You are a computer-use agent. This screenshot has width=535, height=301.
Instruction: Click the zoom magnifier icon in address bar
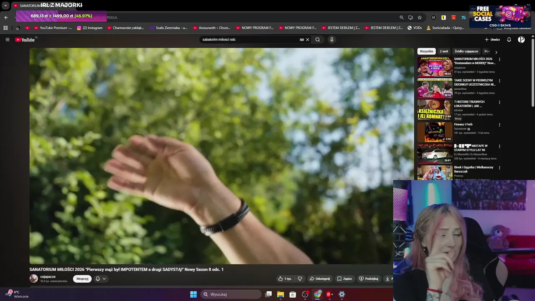click(402, 18)
